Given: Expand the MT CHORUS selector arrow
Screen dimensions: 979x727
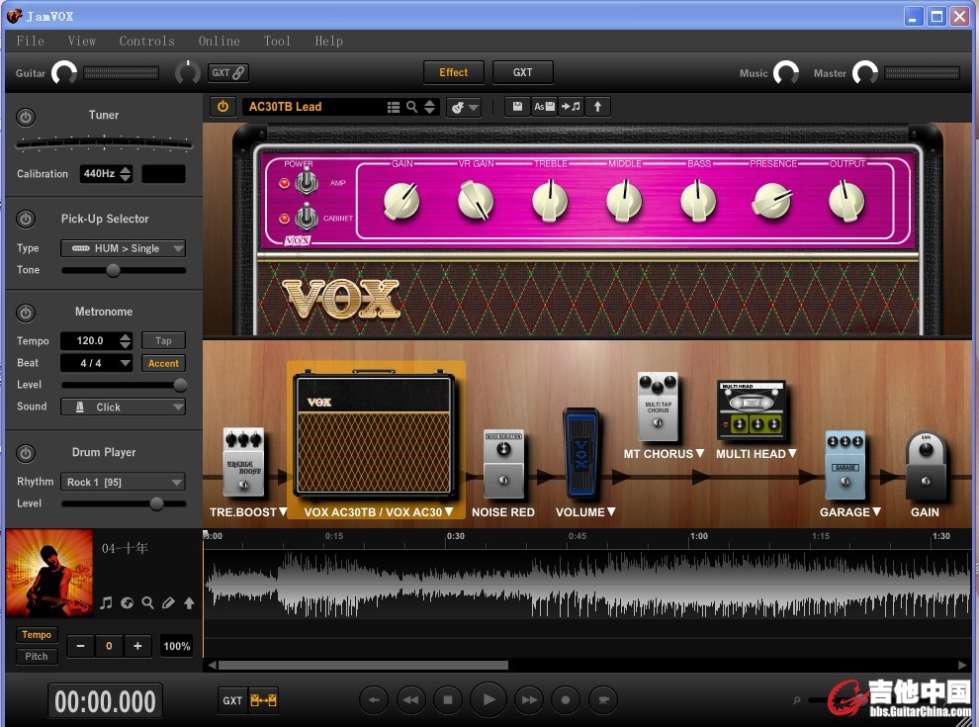Looking at the screenshot, I should pos(700,453).
